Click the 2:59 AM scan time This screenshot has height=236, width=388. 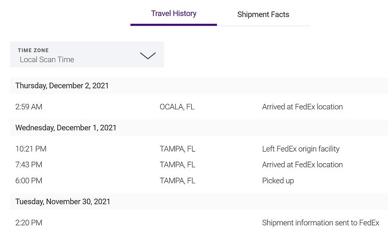(x=29, y=107)
